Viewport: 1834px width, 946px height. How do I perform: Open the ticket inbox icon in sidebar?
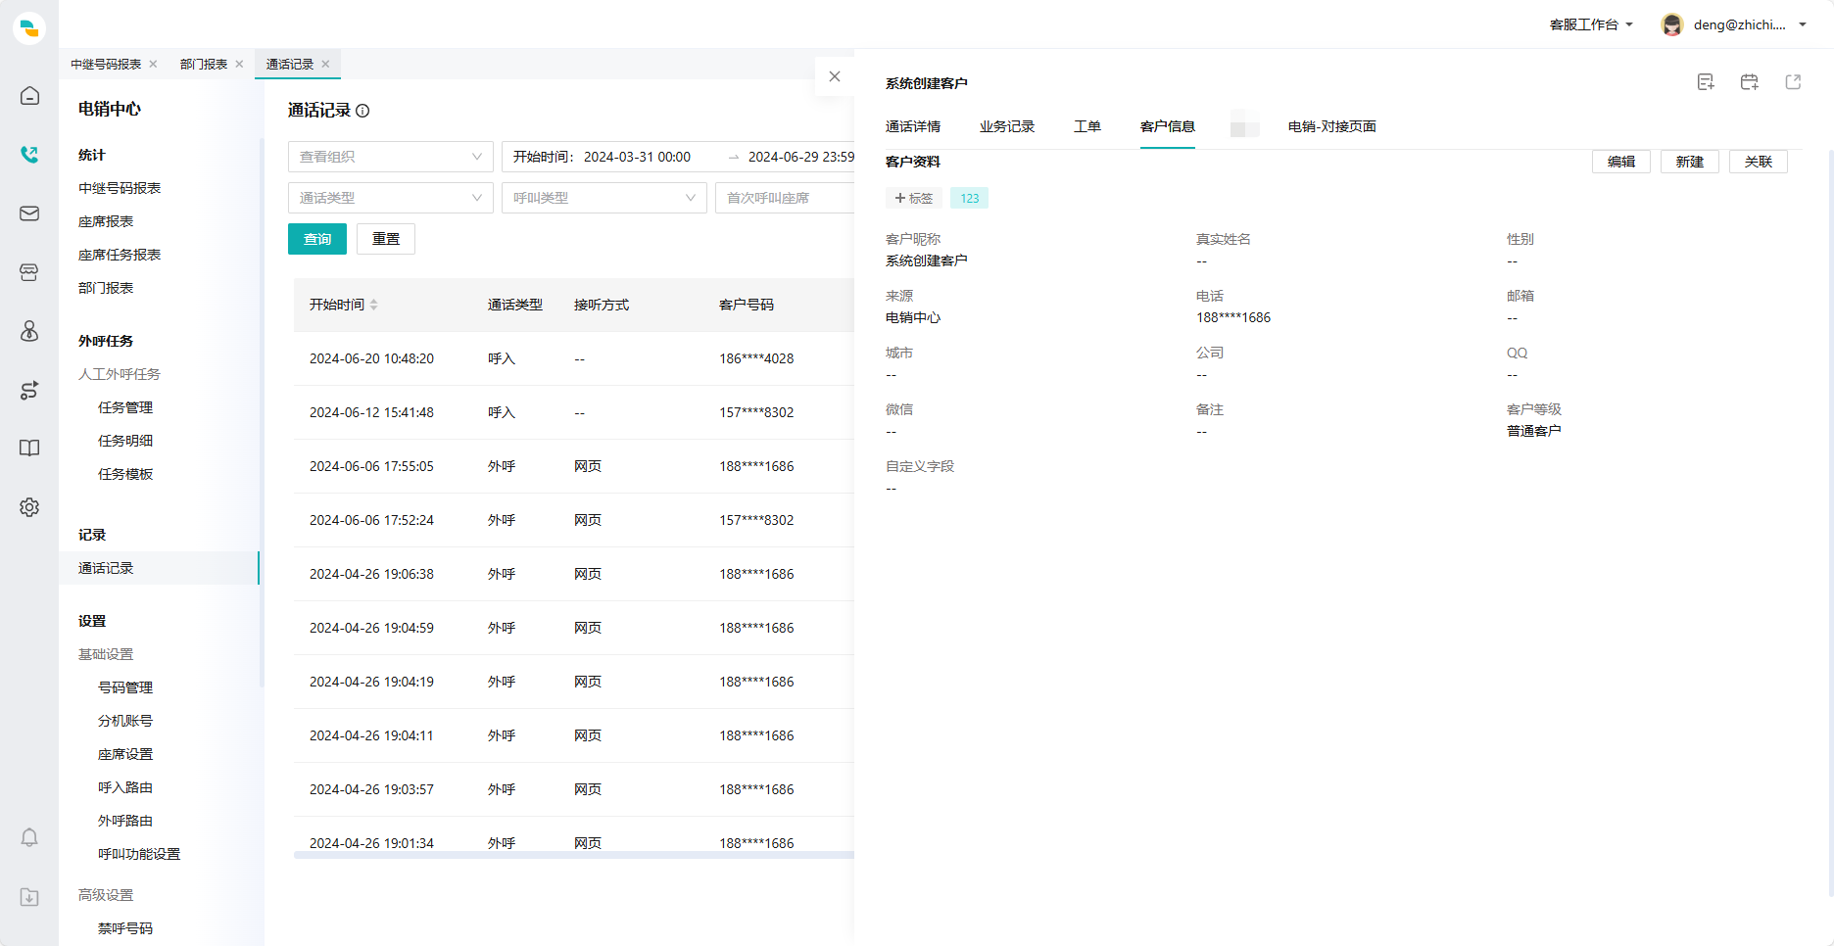tap(29, 272)
